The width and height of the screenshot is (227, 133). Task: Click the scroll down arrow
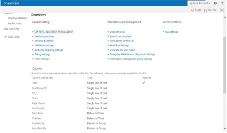point(225,128)
